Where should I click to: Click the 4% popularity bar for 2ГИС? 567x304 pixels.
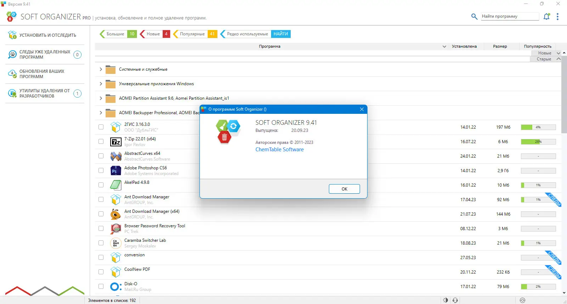pyautogui.click(x=538, y=127)
